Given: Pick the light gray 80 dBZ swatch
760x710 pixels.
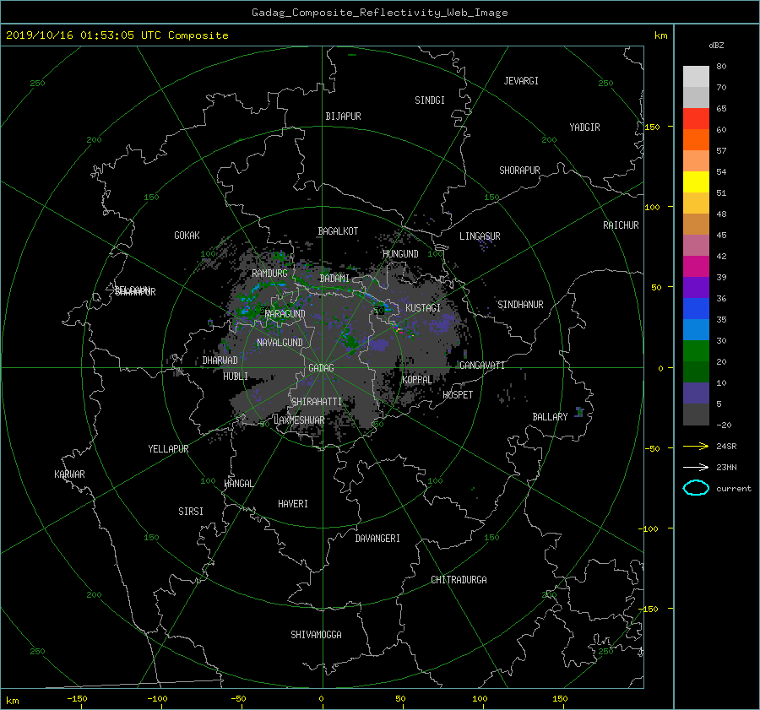Looking at the screenshot, I should (x=696, y=76).
